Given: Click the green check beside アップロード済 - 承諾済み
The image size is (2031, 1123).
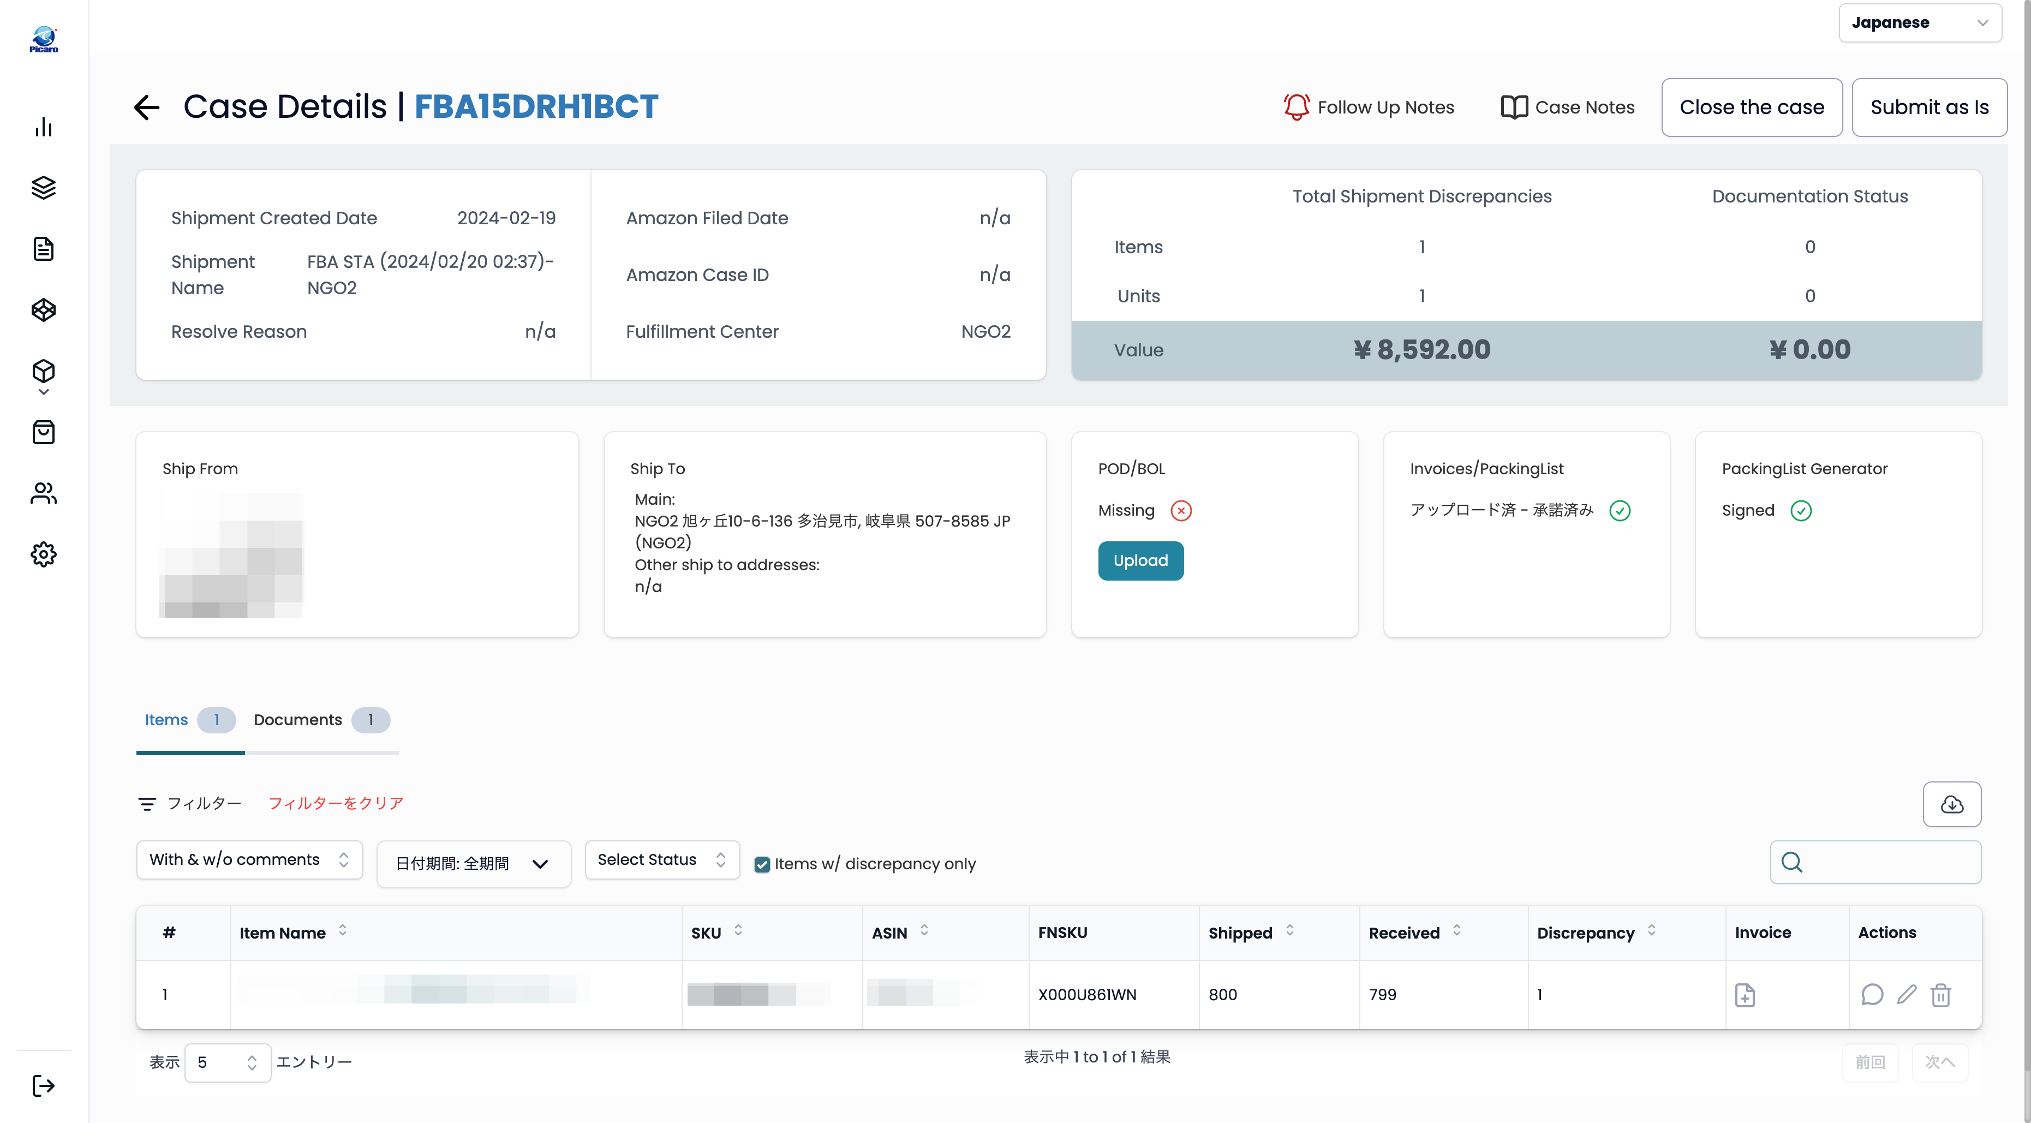Looking at the screenshot, I should coord(1620,511).
